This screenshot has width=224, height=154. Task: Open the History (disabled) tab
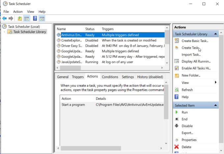(150, 77)
